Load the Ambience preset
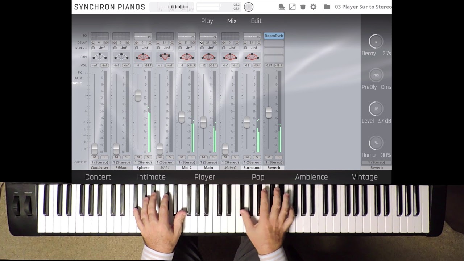The width and height of the screenshot is (464, 261). 311,177
